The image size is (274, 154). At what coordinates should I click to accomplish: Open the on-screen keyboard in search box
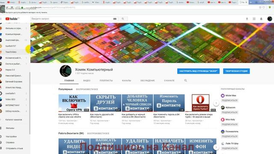pyautogui.click(x=115, y=19)
